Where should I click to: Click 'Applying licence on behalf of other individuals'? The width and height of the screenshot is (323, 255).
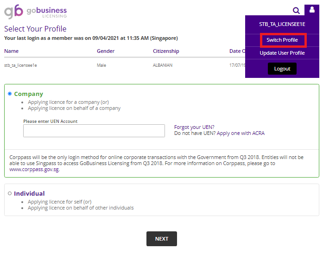tap(81, 208)
